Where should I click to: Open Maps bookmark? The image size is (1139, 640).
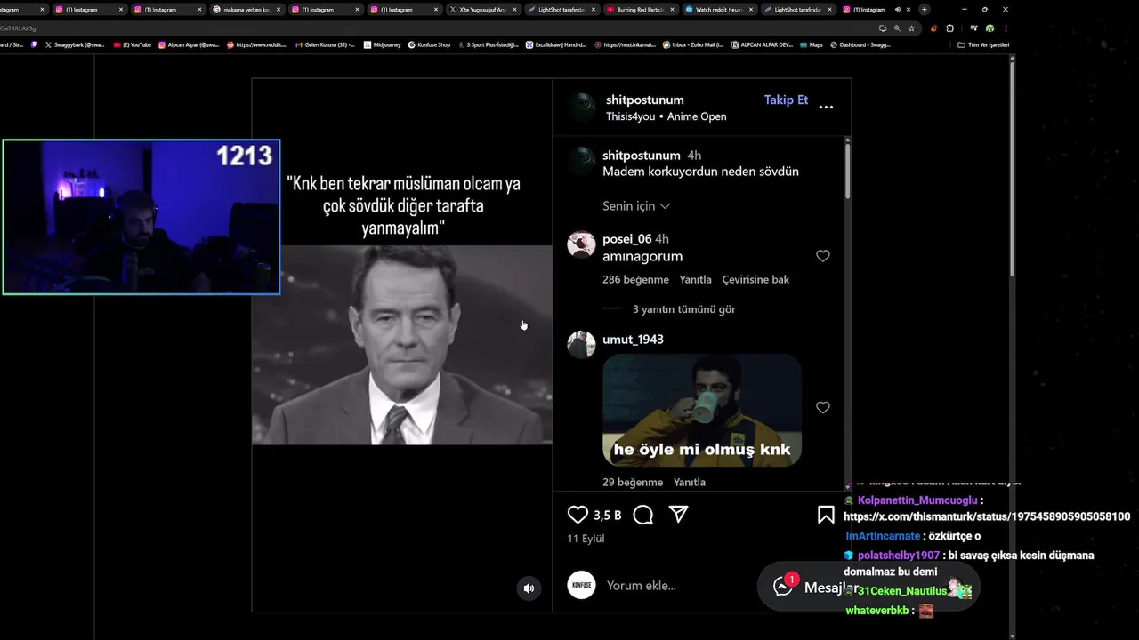pos(812,44)
